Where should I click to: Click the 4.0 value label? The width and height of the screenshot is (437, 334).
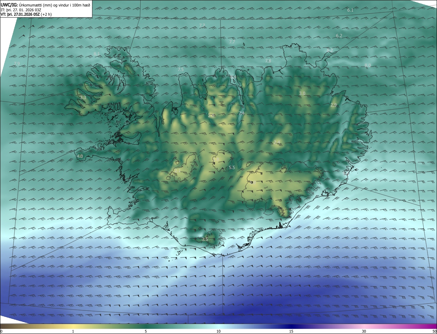pyautogui.click(x=80, y=156)
